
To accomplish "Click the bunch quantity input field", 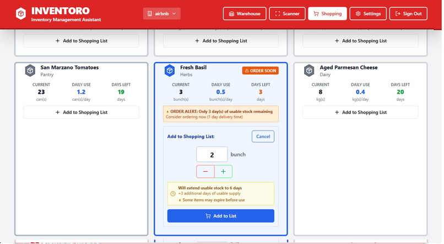I will click(x=212, y=155).
